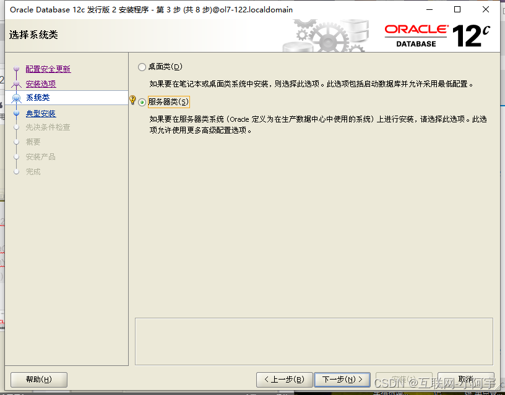
Task: Select the 服务器类(S) radio button
Action: (x=142, y=102)
